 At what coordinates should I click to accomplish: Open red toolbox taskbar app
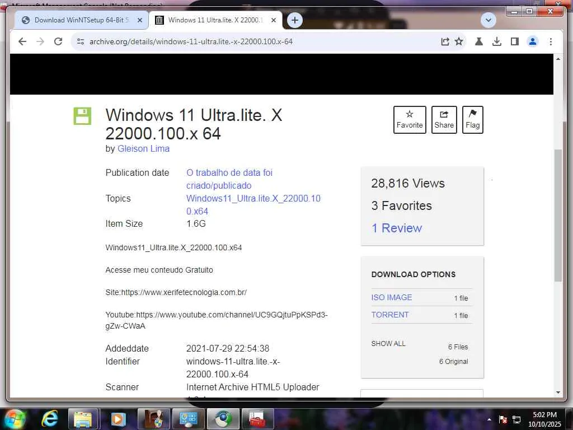click(x=257, y=419)
